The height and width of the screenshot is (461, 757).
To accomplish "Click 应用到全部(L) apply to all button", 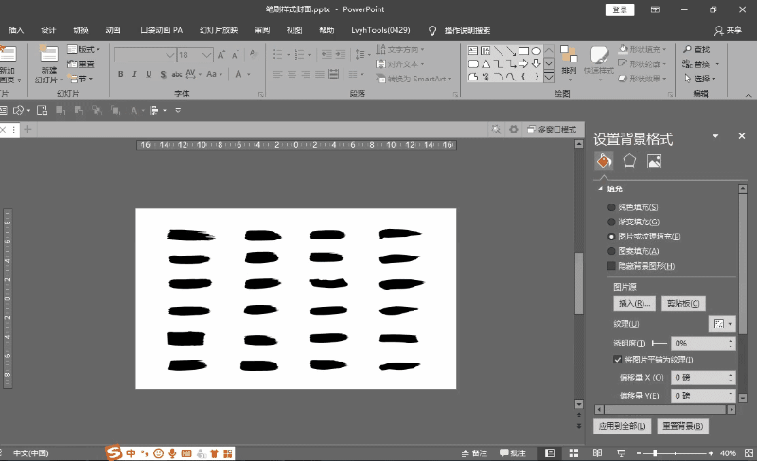I will (622, 426).
